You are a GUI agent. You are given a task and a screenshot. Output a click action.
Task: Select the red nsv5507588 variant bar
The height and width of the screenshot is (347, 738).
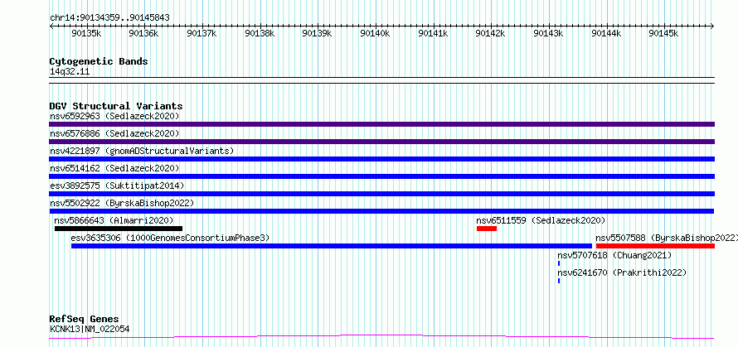tap(655, 246)
